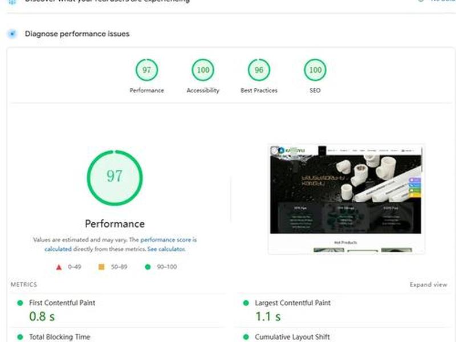This screenshot has width=456, height=342.
Task: Click the Performance 97 score gauge
Action: (146, 70)
